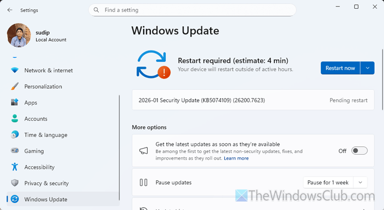The width and height of the screenshot is (384, 210).
Task: Select the Apps icon in sidebar
Action: pos(15,103)
